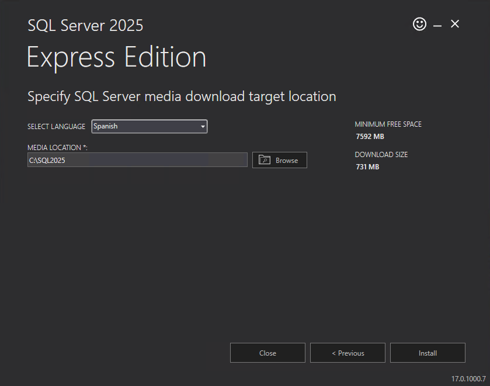
Task: Click the Specify SQL Server media download heading
Action: [x=182, y=96]
